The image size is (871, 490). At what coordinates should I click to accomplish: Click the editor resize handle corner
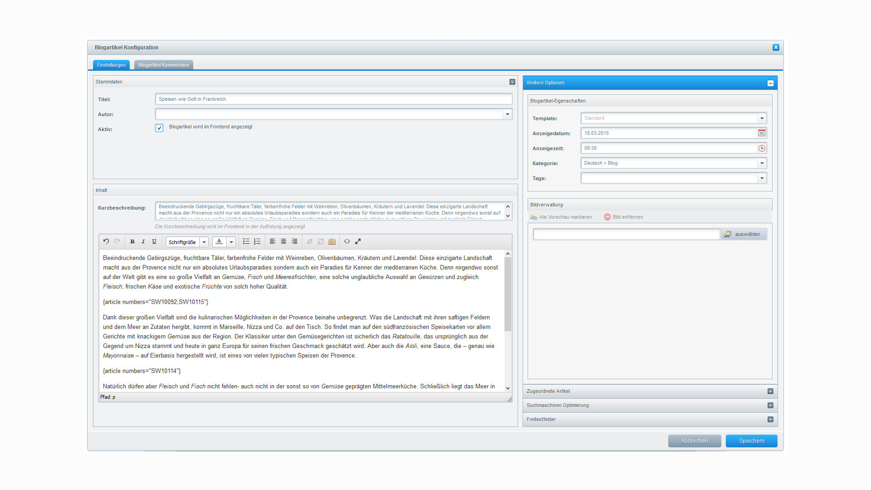point(509,399)
